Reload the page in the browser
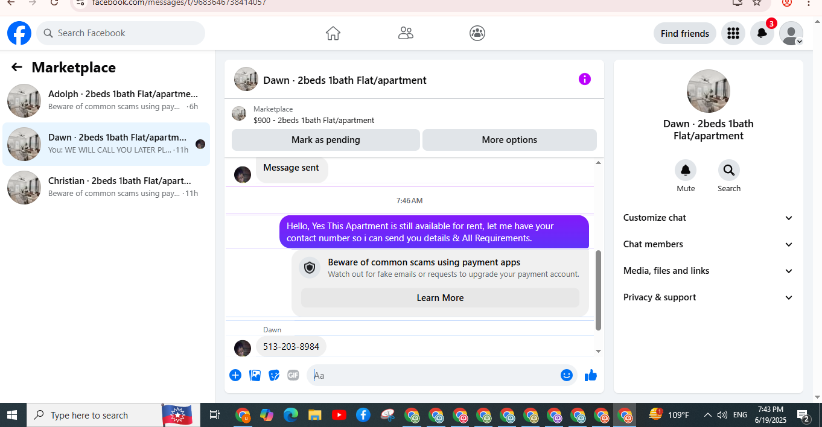 [x=54, y=2]
